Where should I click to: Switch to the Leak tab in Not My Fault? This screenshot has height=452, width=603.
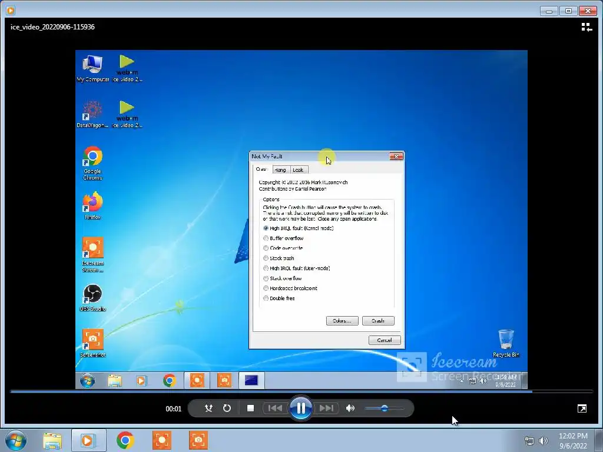tap(298, 170)
